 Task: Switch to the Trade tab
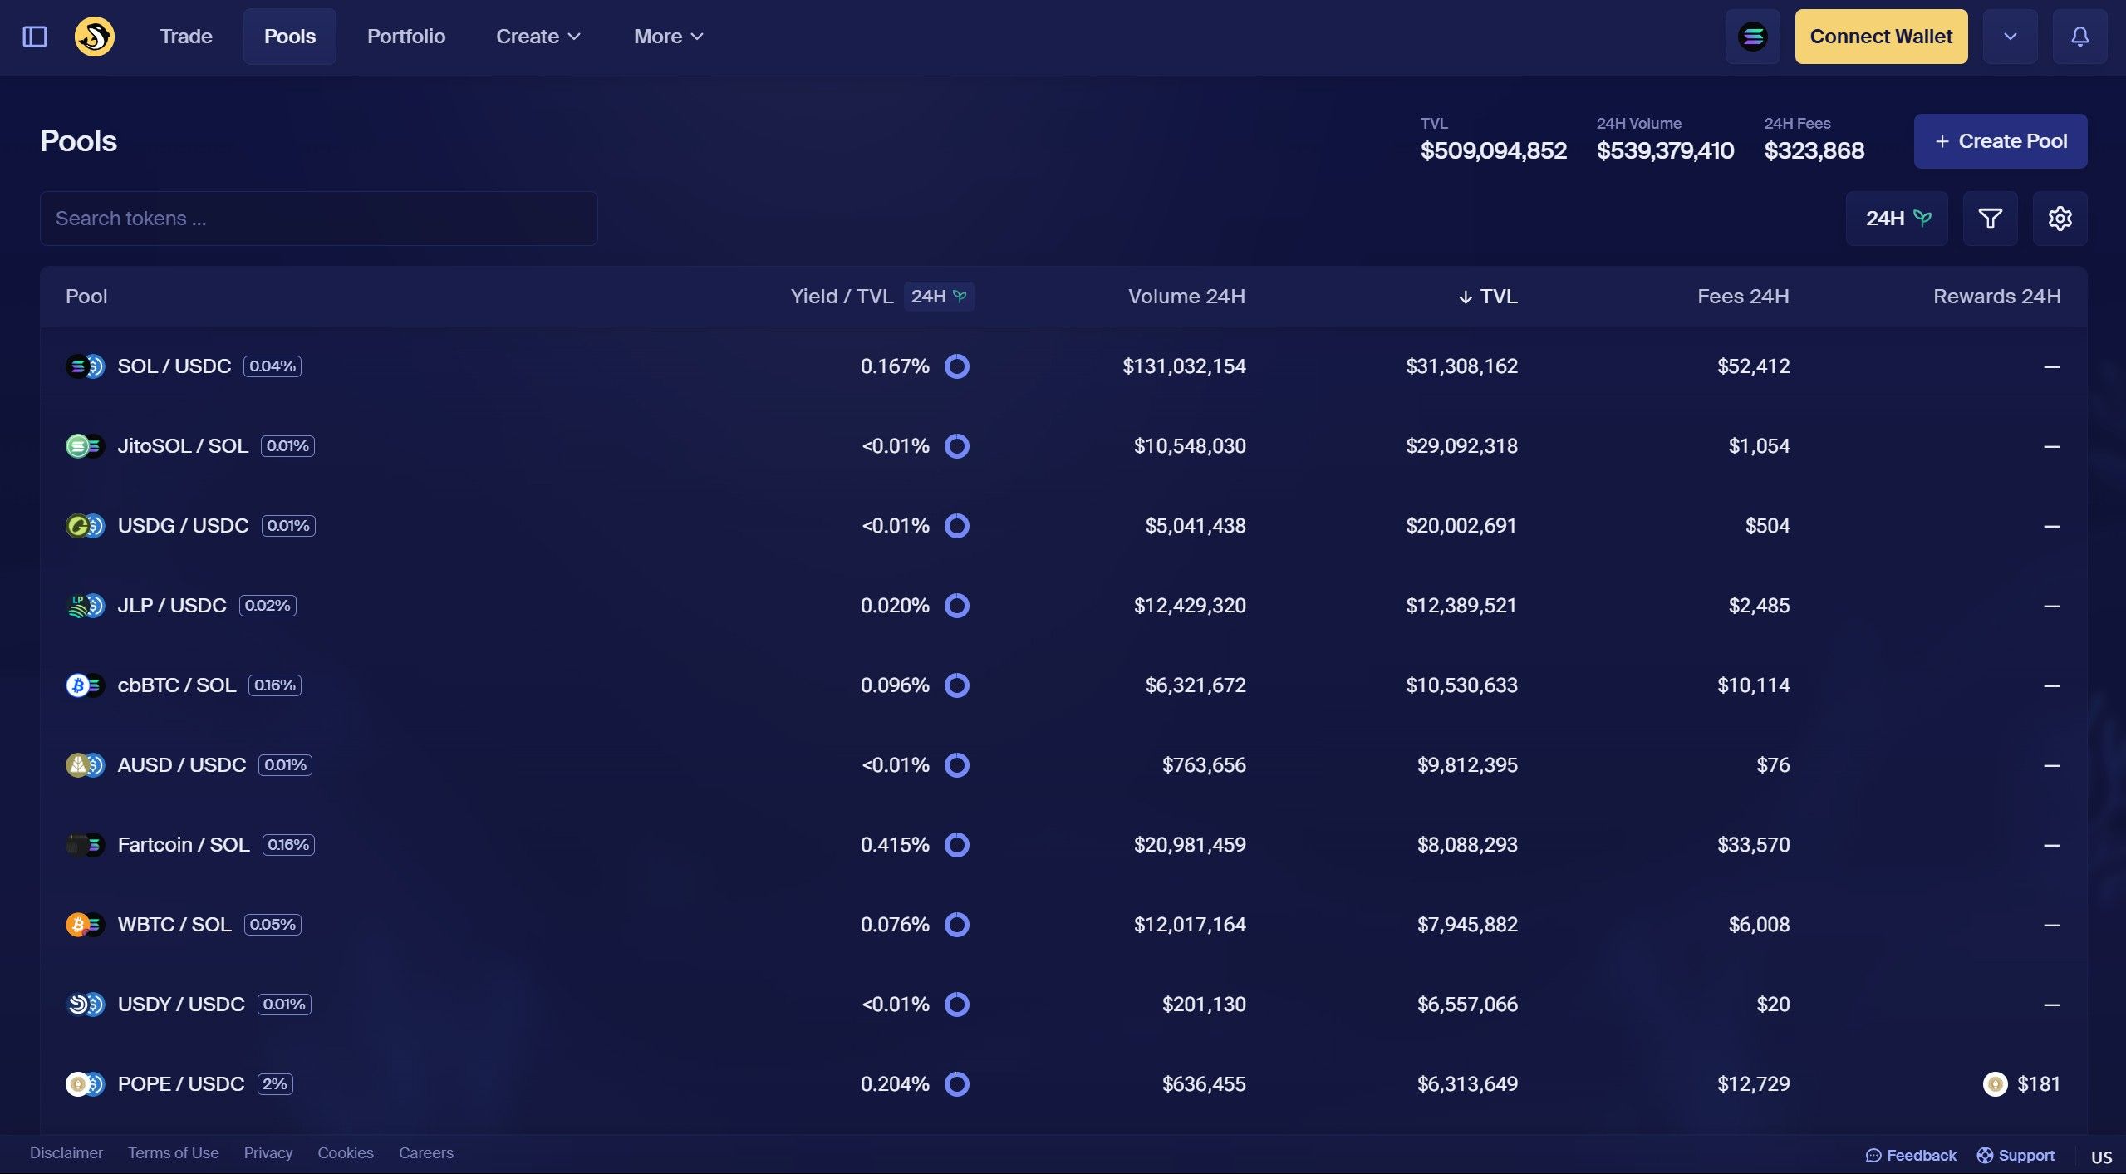pos(186,37)
